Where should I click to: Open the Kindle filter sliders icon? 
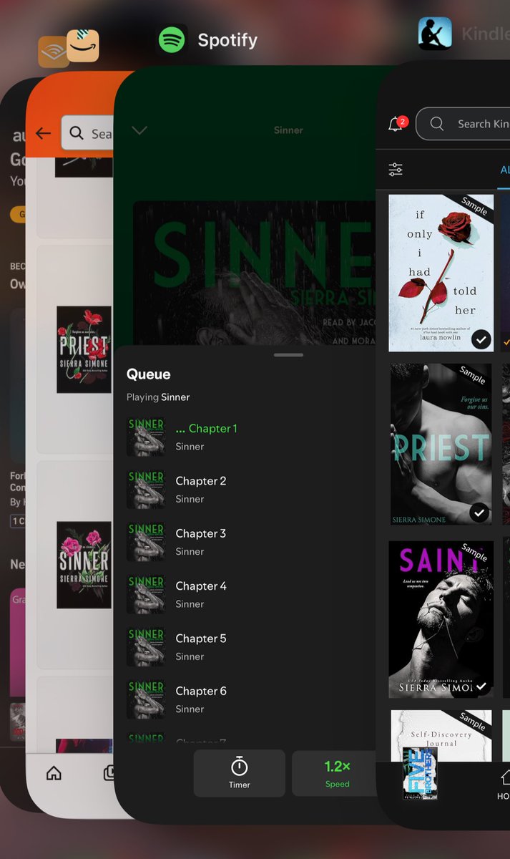tap(396, 170)
